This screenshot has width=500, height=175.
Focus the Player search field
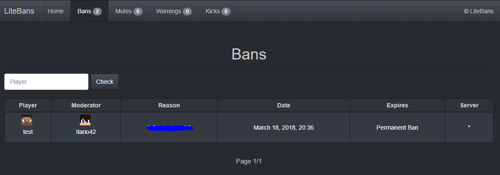point(46,82)
